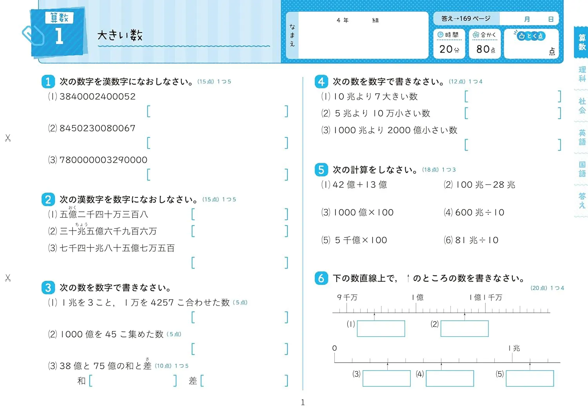Select the 理科 side tab

tap(582, 74)
